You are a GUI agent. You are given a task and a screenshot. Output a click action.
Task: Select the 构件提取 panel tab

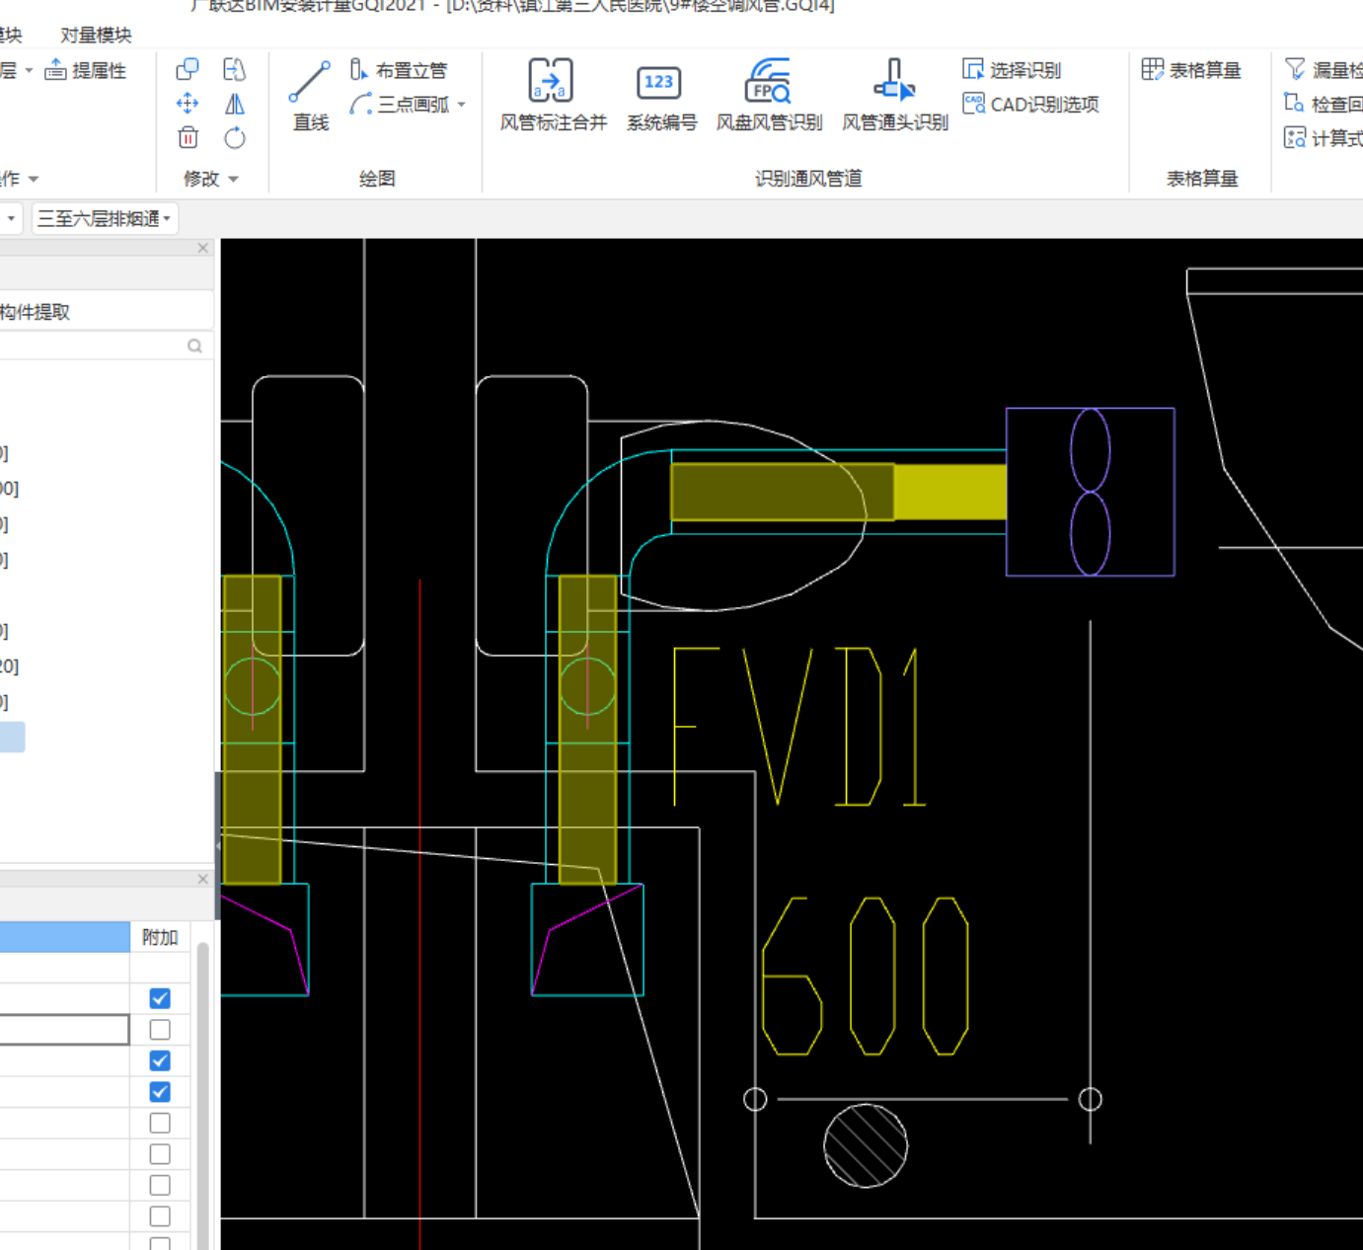[x=36, y=312]
